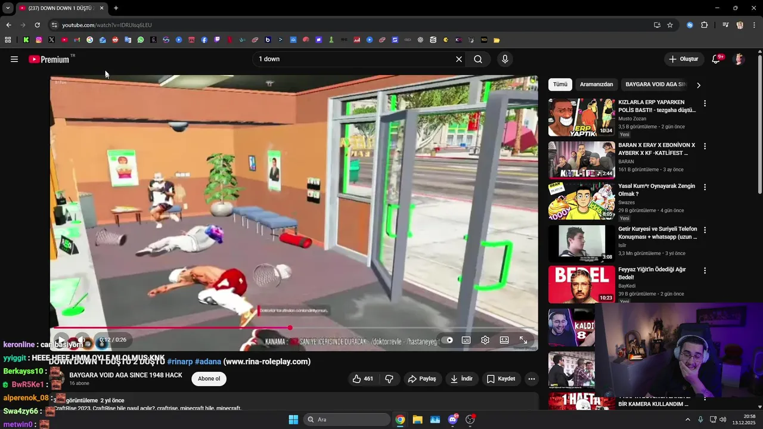Open options for Feyyaz Yiğit video

(x=705, y=271)
